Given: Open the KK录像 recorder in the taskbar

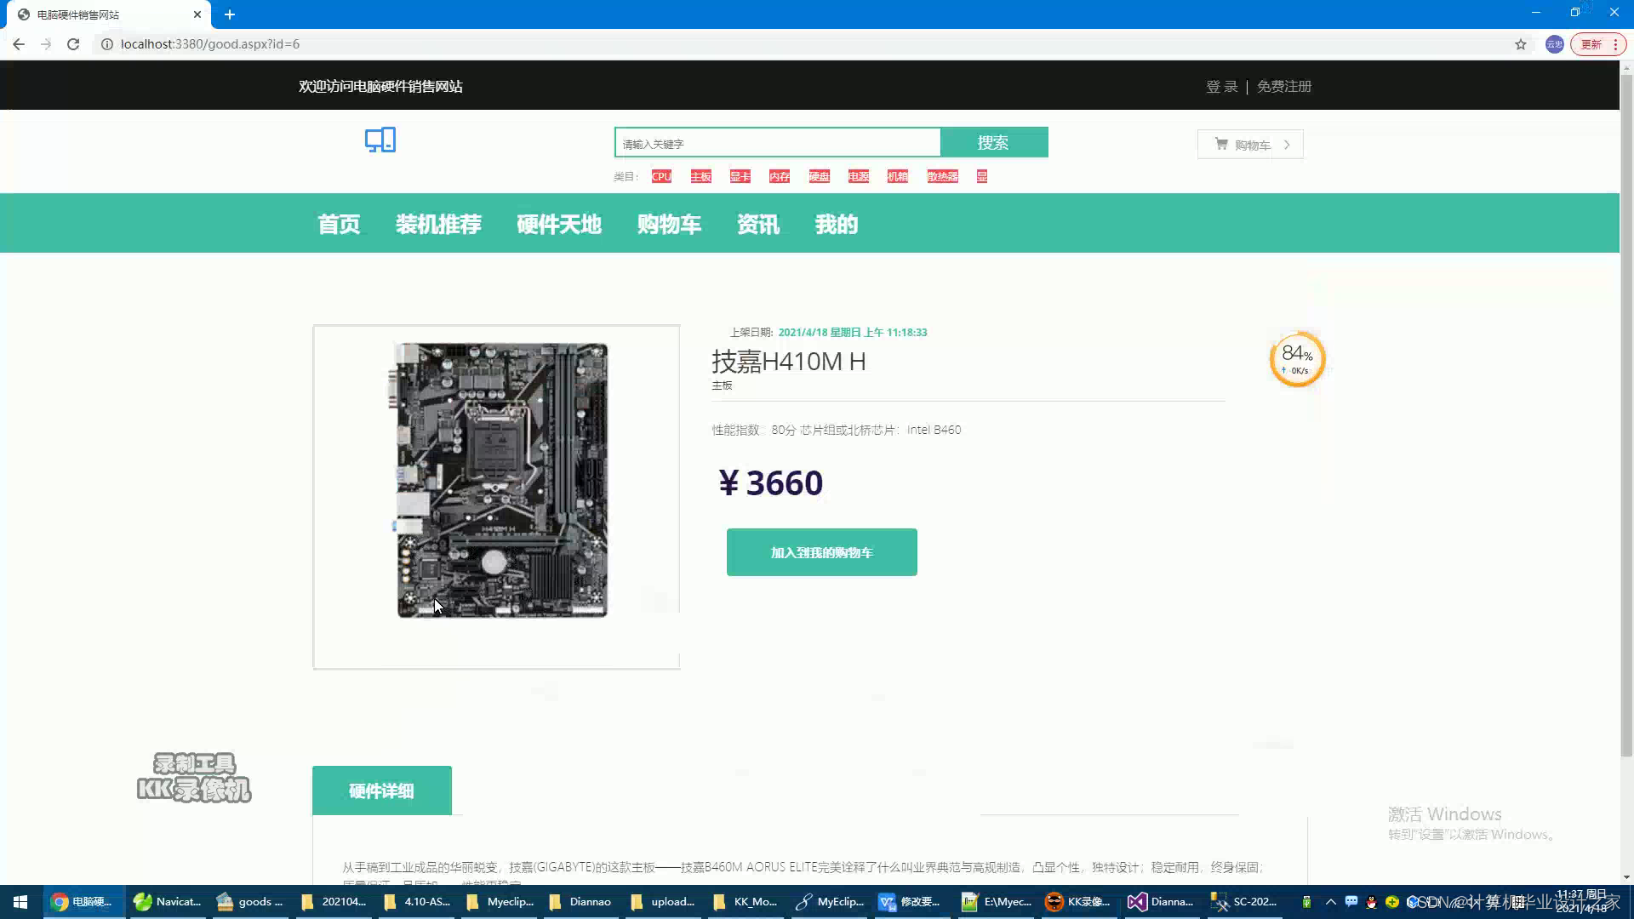Looking at the screenshot, I should (1078, 902).
